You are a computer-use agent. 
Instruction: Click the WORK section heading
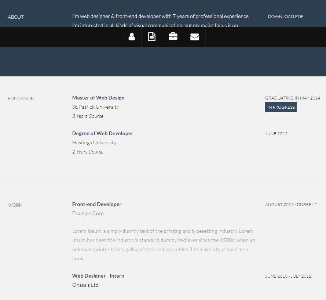15,205
